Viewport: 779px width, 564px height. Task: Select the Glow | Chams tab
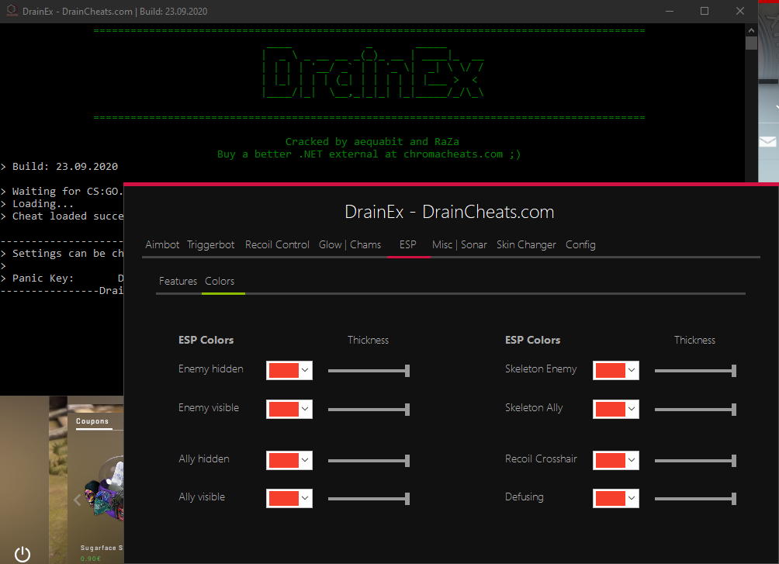(350, 244)
